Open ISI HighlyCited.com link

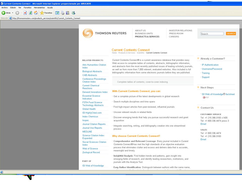[92, 113]
